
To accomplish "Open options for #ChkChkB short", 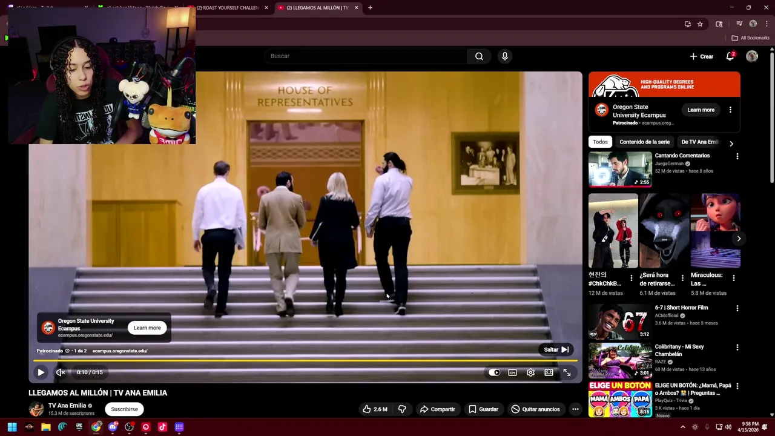I will tap(632, 278).
